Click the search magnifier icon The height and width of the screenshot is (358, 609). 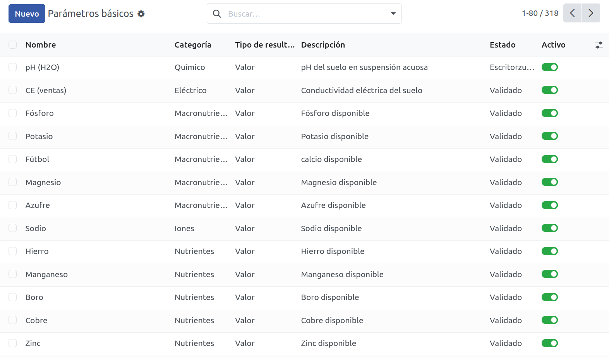tap(217, 14)
